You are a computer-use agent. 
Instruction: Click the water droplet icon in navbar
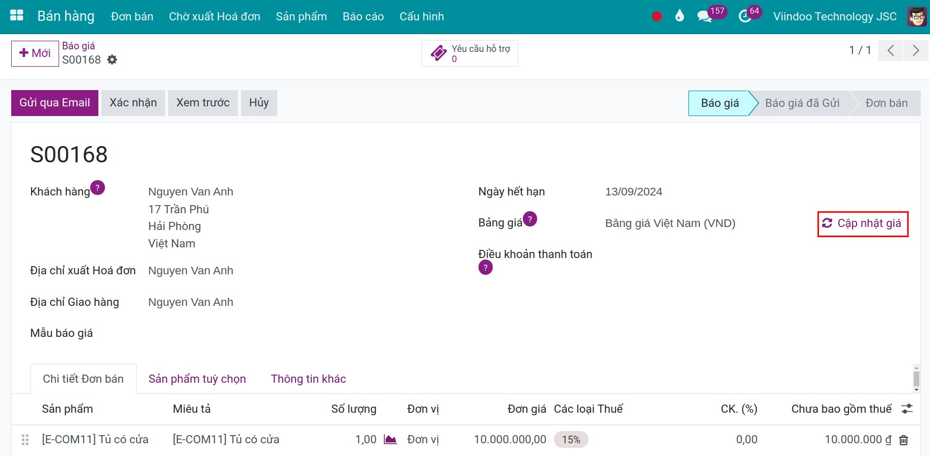pyautogui.click(x=679, y=16)
